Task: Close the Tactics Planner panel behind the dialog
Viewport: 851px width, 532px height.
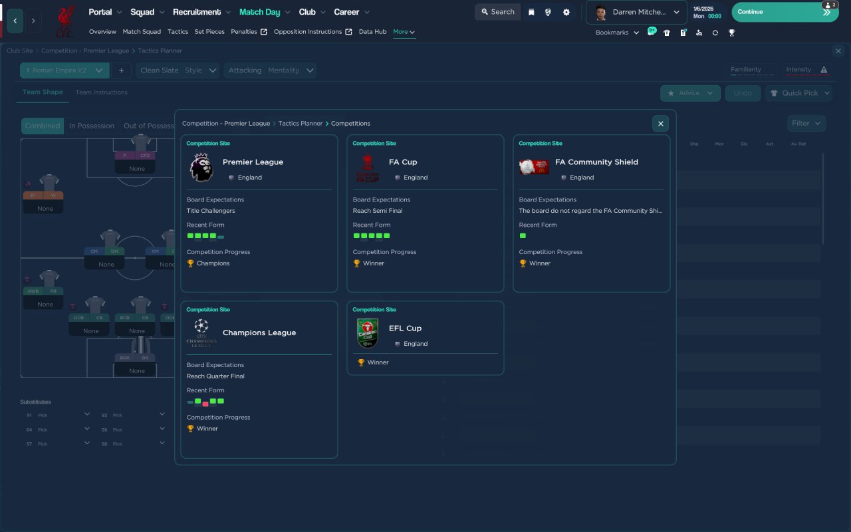Action: pyautogui.click(x=838, y=51)
